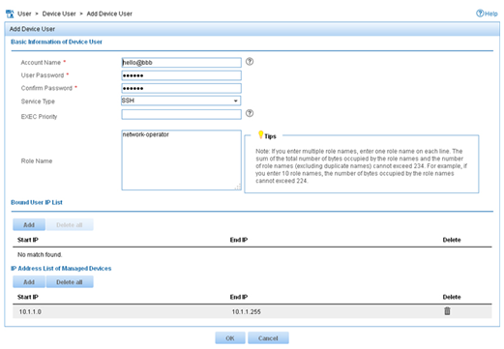Add an IP range under Bound User IP List
The width and height of the screenshot is (504, 349).
click(29, 224)
